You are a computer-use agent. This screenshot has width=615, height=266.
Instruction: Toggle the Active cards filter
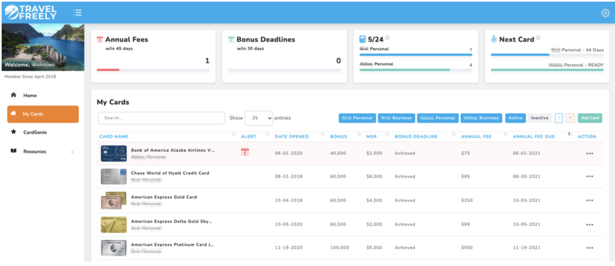pyautogui.click(x=515, y=118)
